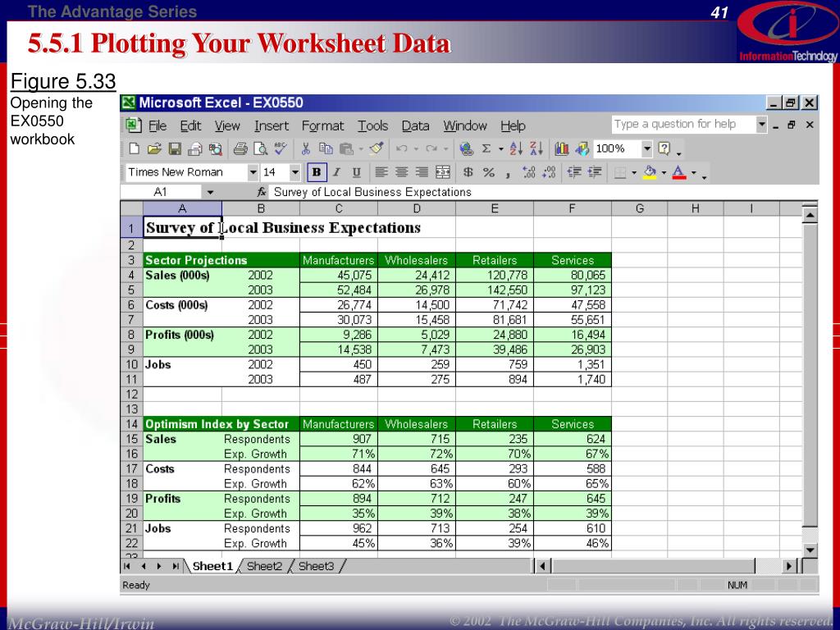Image resolution: width=840 pixels, height=630 pixels.
Task: Expand the AutoSum functions dropdown arrow
Action: click(x=501, y=149)
